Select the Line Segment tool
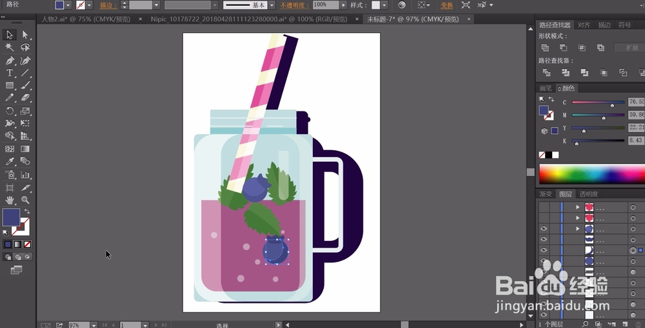Image resolution: width=645 pixels, height=328 pixels. point(25,73)
